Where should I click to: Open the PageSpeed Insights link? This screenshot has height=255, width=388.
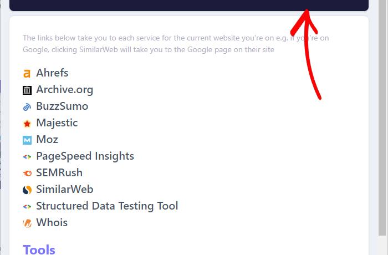click(x=85, y=156)
